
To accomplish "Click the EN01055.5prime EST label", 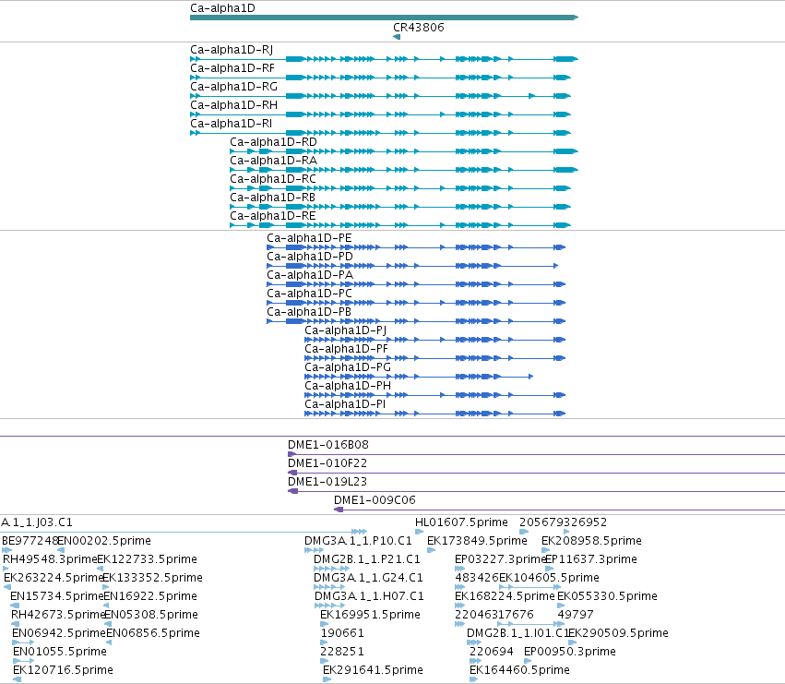I will point(60,652).
